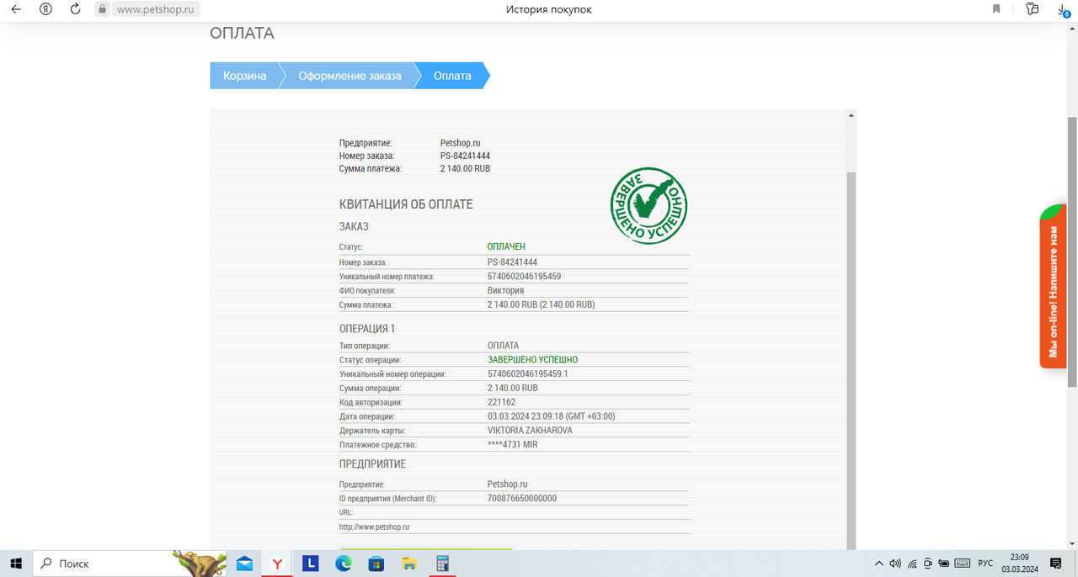Click buyer name Виктория

click(505, 290)
